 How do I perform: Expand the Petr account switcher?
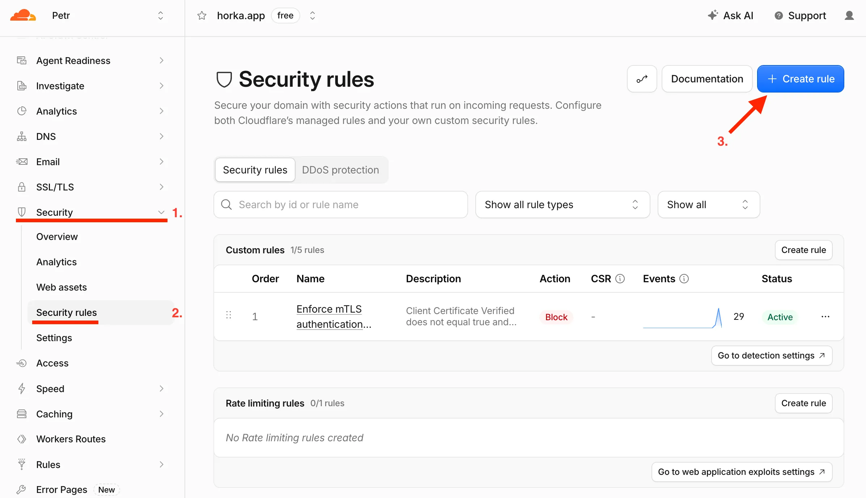(161, 16)
